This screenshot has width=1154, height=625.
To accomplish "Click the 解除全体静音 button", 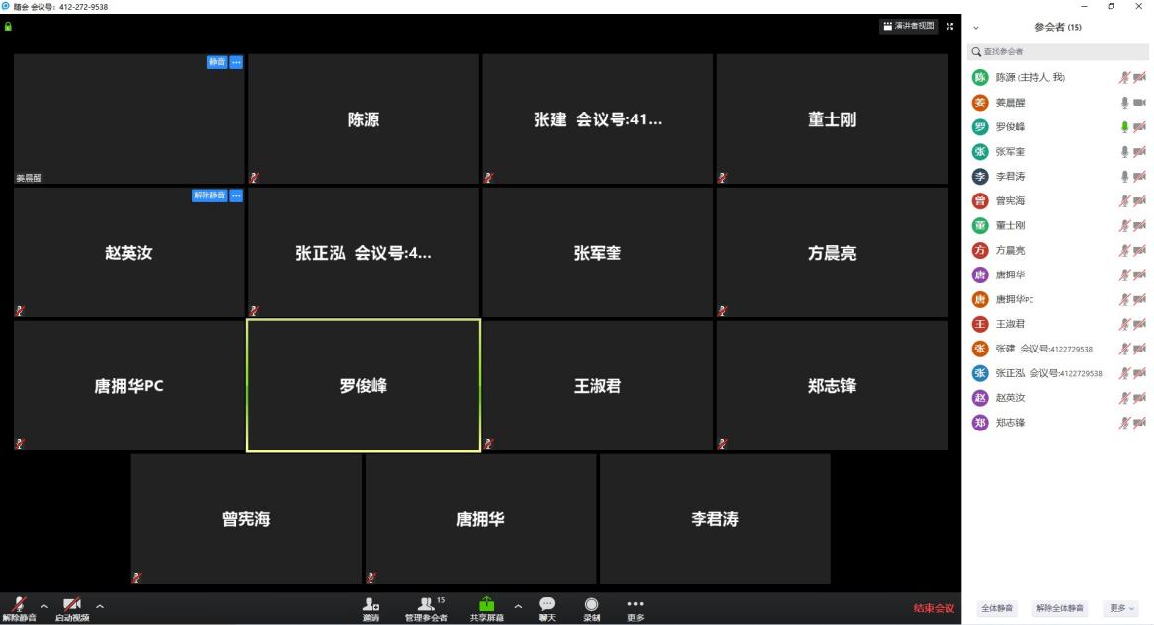I will pos(1058,608).
